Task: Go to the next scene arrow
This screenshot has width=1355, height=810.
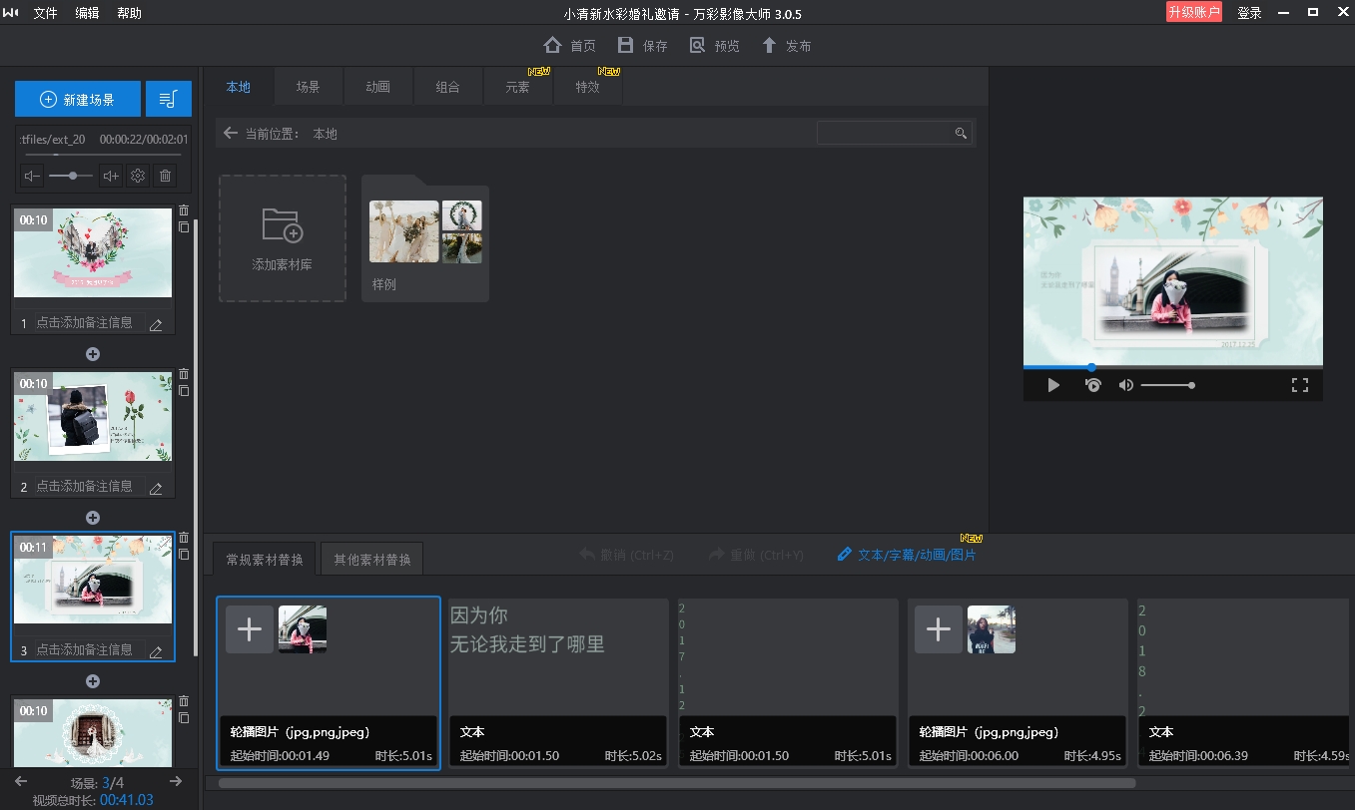Action: tap(176, 782)
